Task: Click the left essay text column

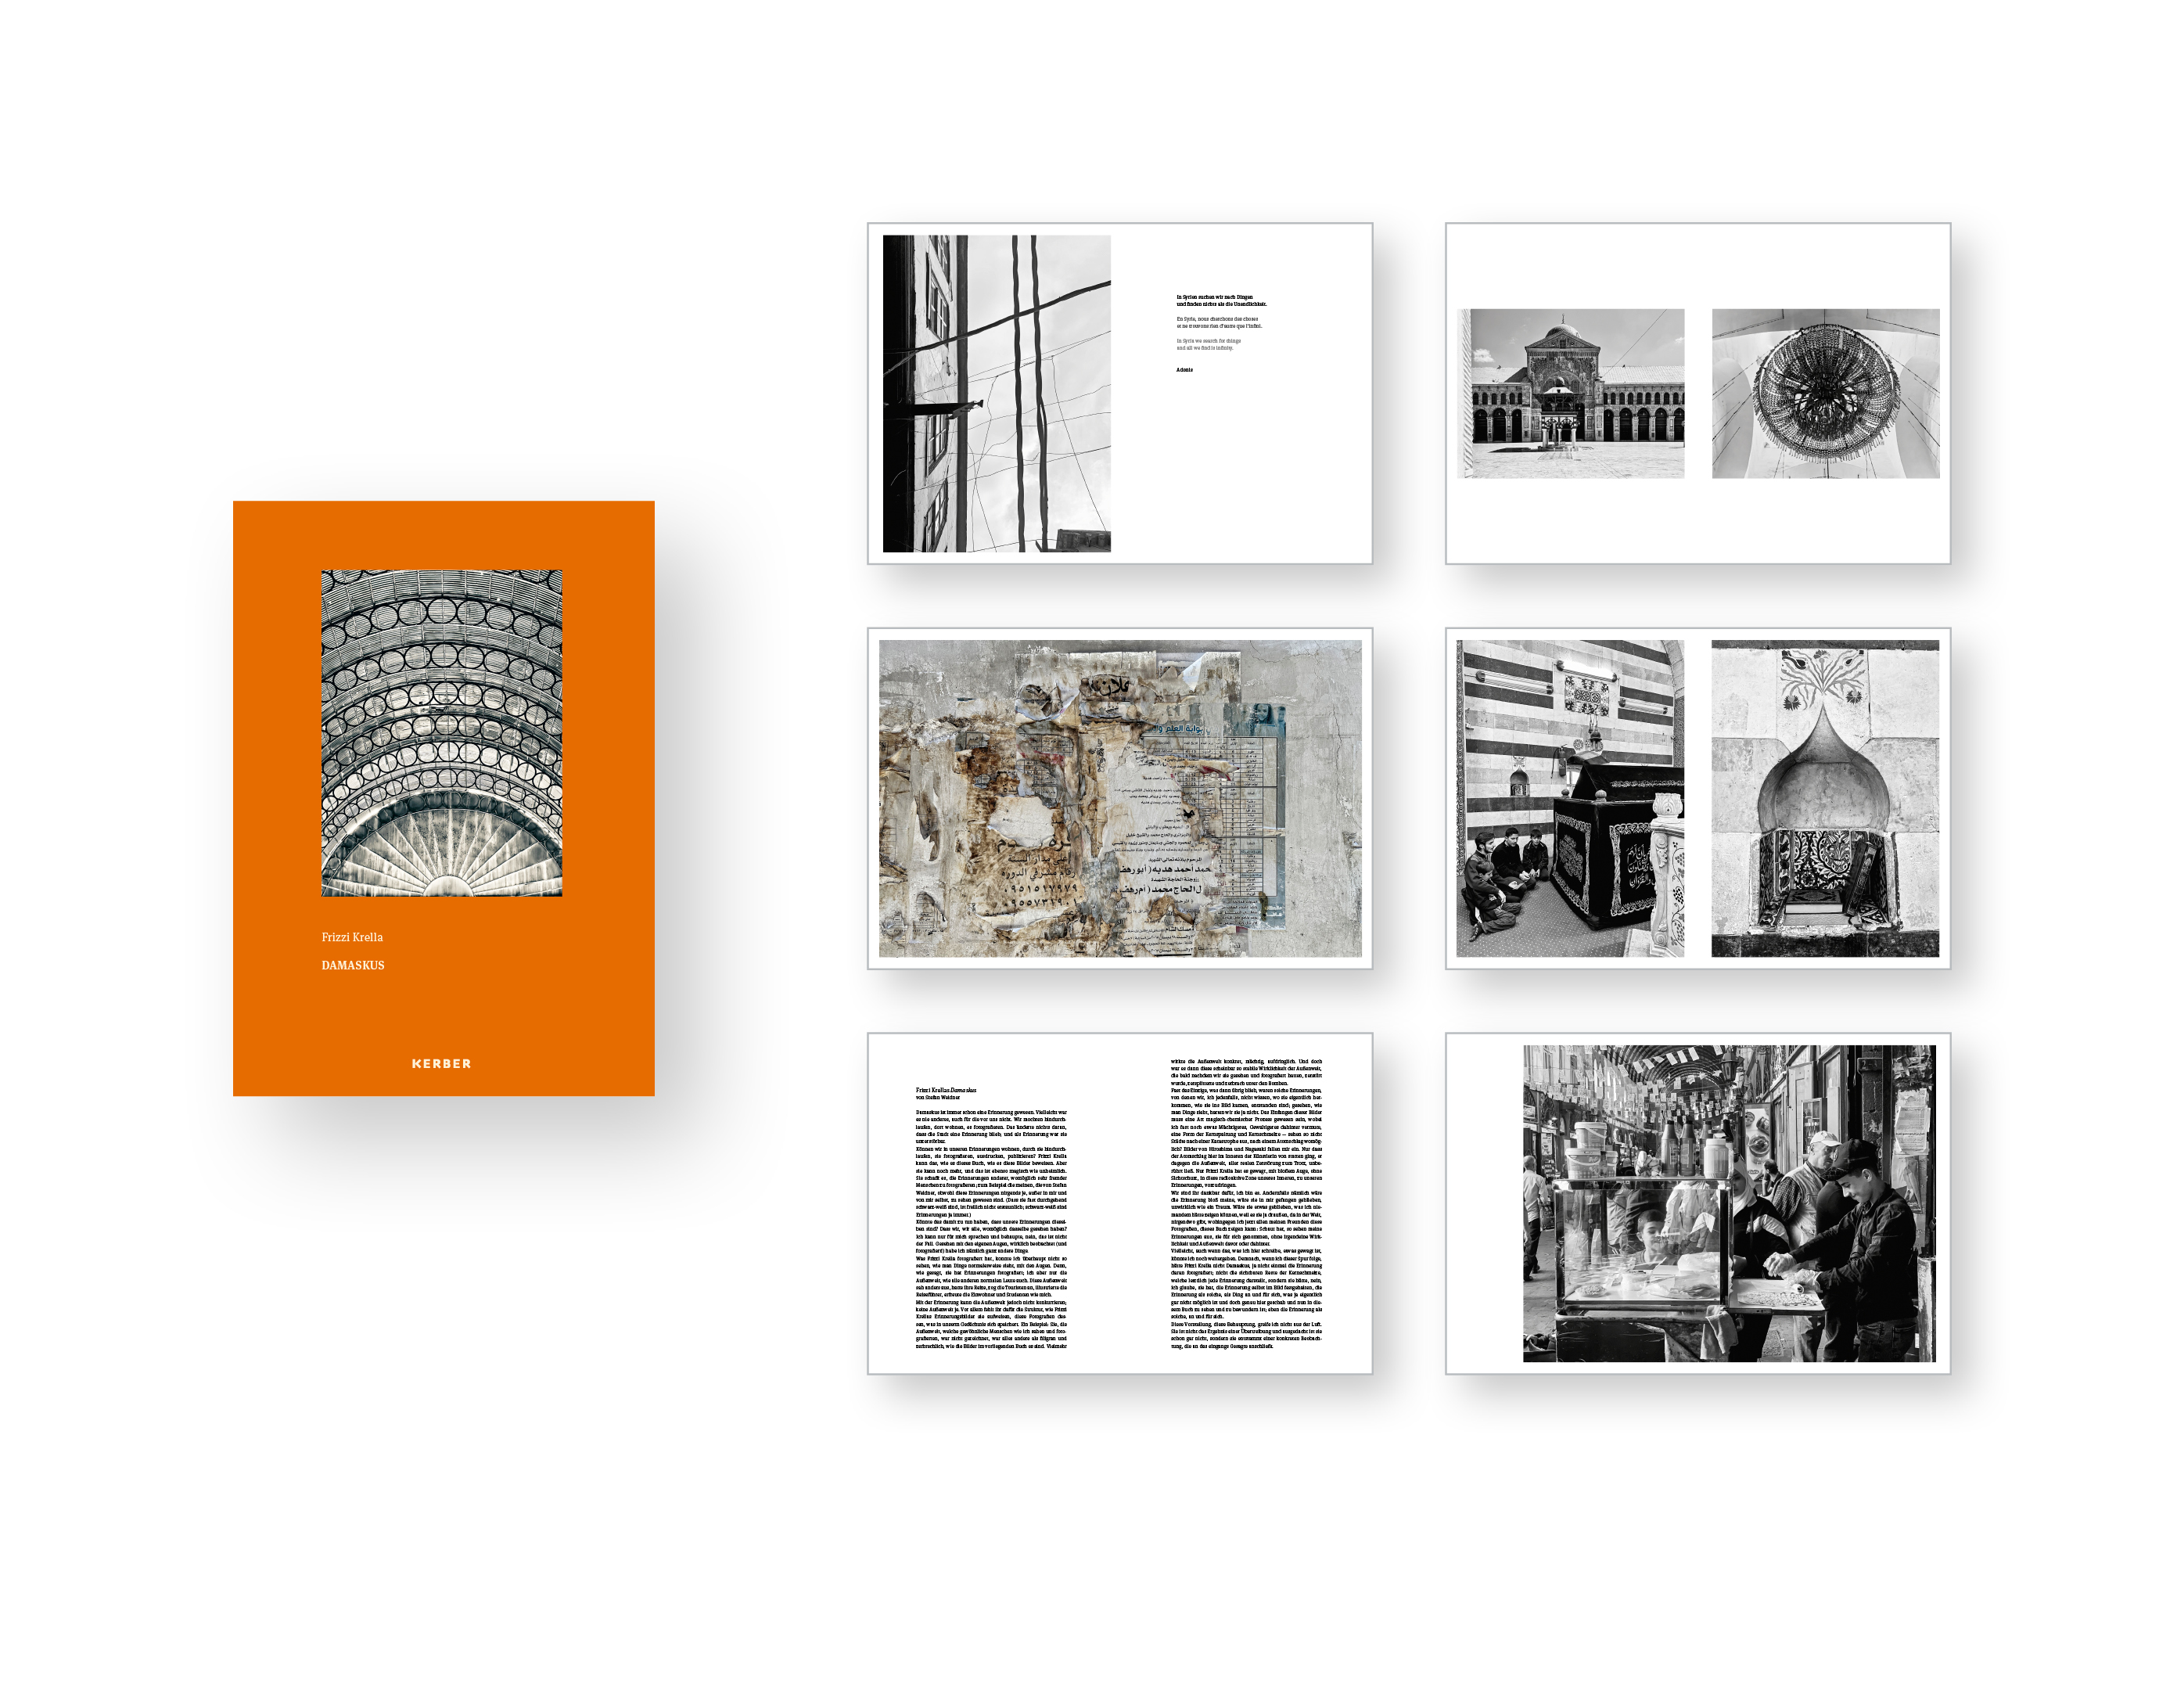Action: pos(990,1228)
